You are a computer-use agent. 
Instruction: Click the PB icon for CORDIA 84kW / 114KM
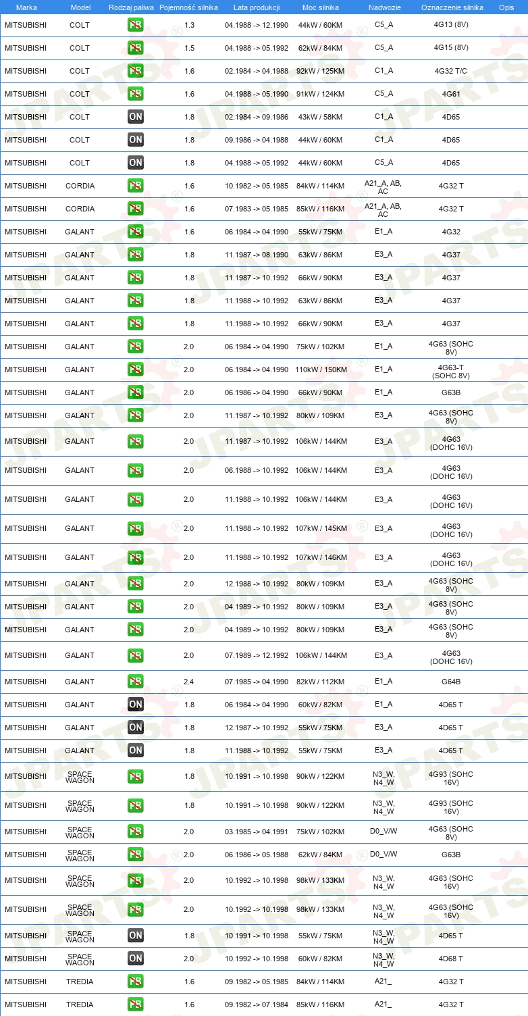pos(136,186)
